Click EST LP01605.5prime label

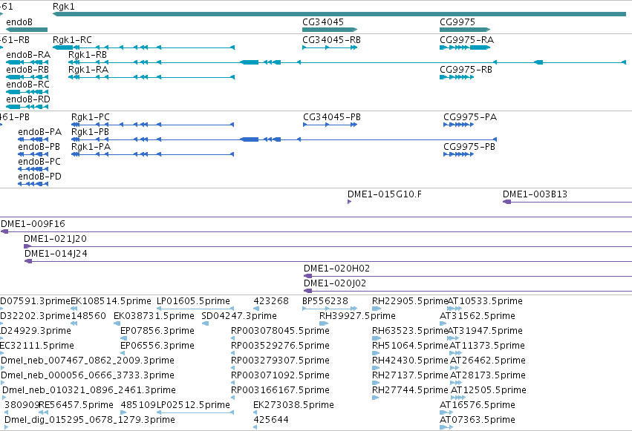click(x=193, y=301)
